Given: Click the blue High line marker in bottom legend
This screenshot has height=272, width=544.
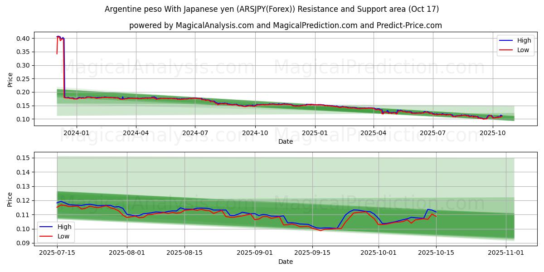Looking at the screenshot, I should (46, 227).
